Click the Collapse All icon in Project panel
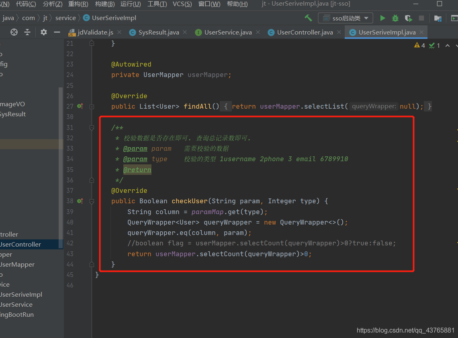Screen dimensions: 458x338 coord(27,32)
